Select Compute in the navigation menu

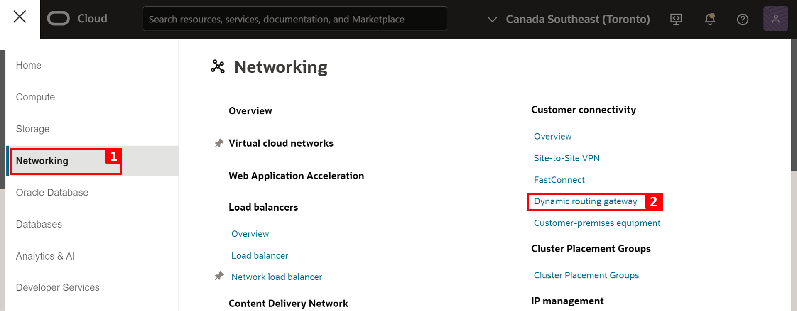(35, 97)
